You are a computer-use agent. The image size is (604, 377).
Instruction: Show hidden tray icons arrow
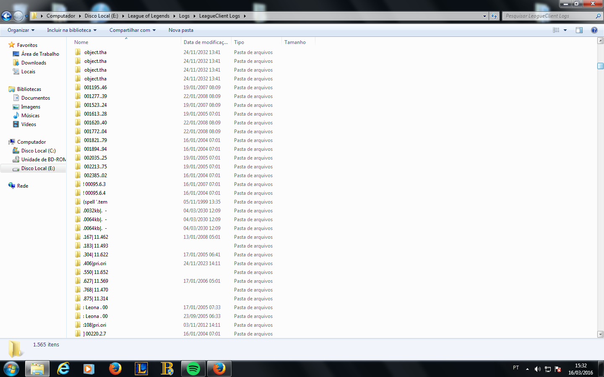[x=527, y=369]
